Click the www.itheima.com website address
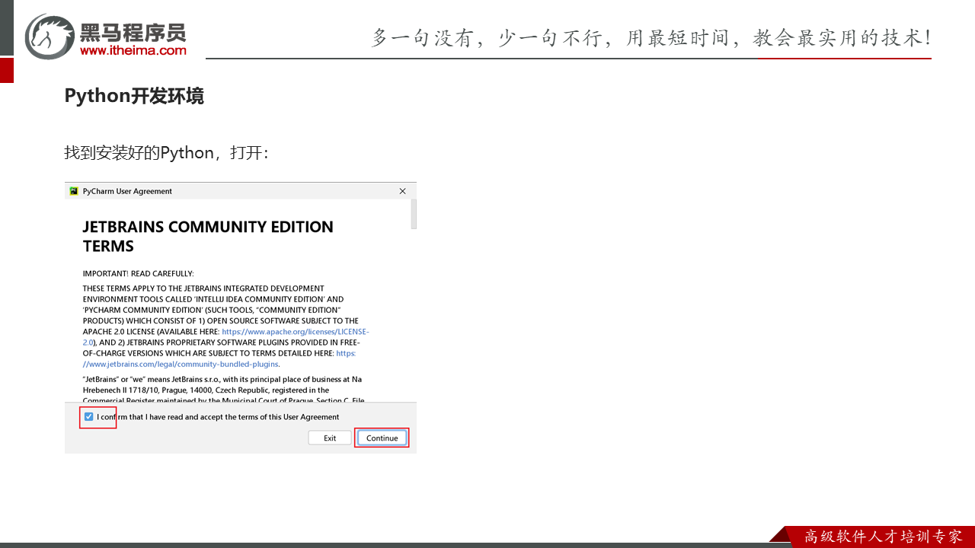 (x=133, y=50)
